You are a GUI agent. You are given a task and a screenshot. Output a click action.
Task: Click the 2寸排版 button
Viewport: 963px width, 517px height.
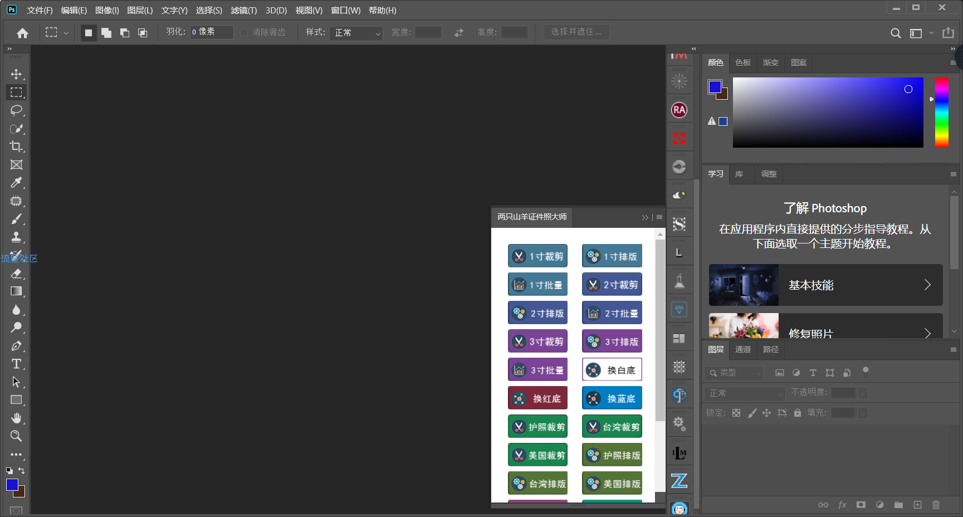pos(537,313)
